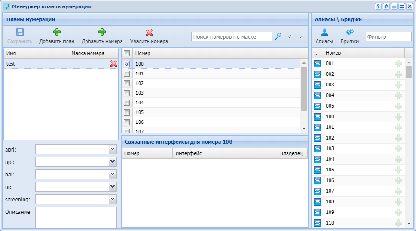Open help via question mark icon
Image resolution: width=416 pixels, height=231 pixels.
point(378,6)
